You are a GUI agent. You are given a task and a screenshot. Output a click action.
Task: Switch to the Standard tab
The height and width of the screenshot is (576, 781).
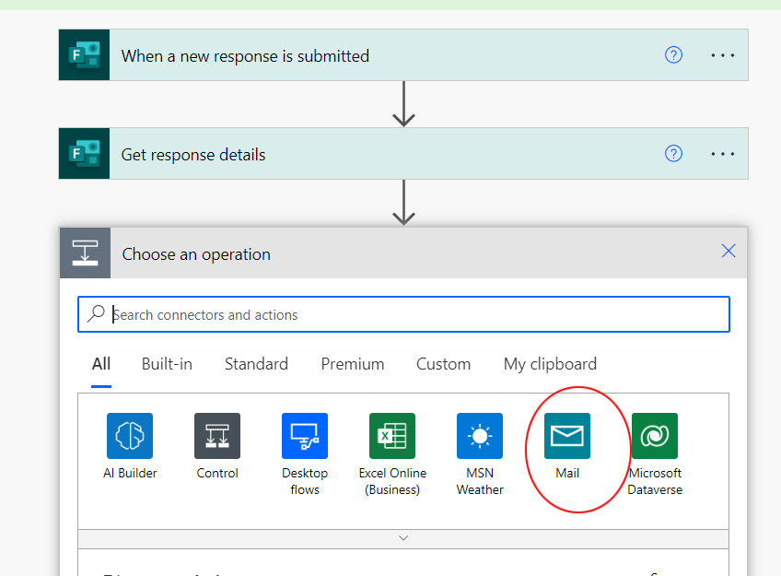click(256, 364)
